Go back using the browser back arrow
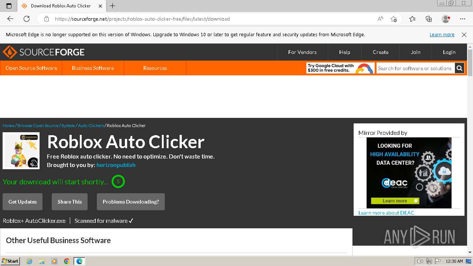Image resolution: width=473 pixels, height=266 pixels. pyautogui.click(x=10, y=19)
